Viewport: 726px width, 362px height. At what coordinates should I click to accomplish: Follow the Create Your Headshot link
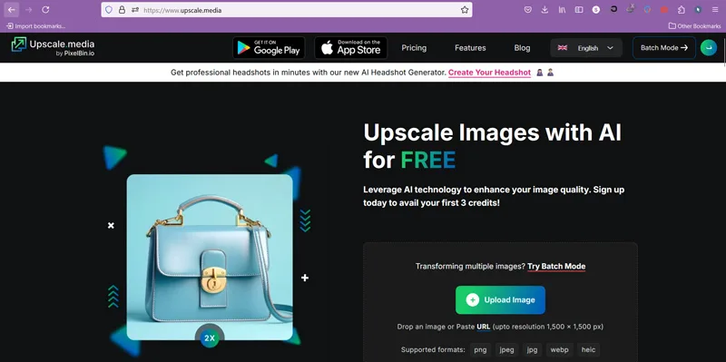489,73
